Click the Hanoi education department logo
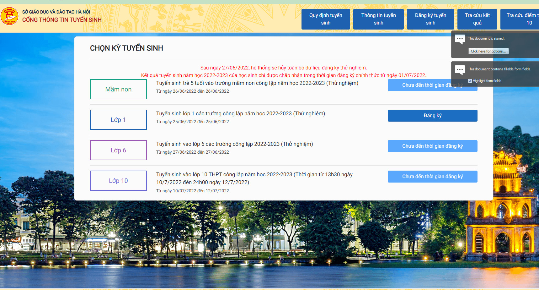Image resolution: width=539 pixels, height=290 pixels. 9,16
